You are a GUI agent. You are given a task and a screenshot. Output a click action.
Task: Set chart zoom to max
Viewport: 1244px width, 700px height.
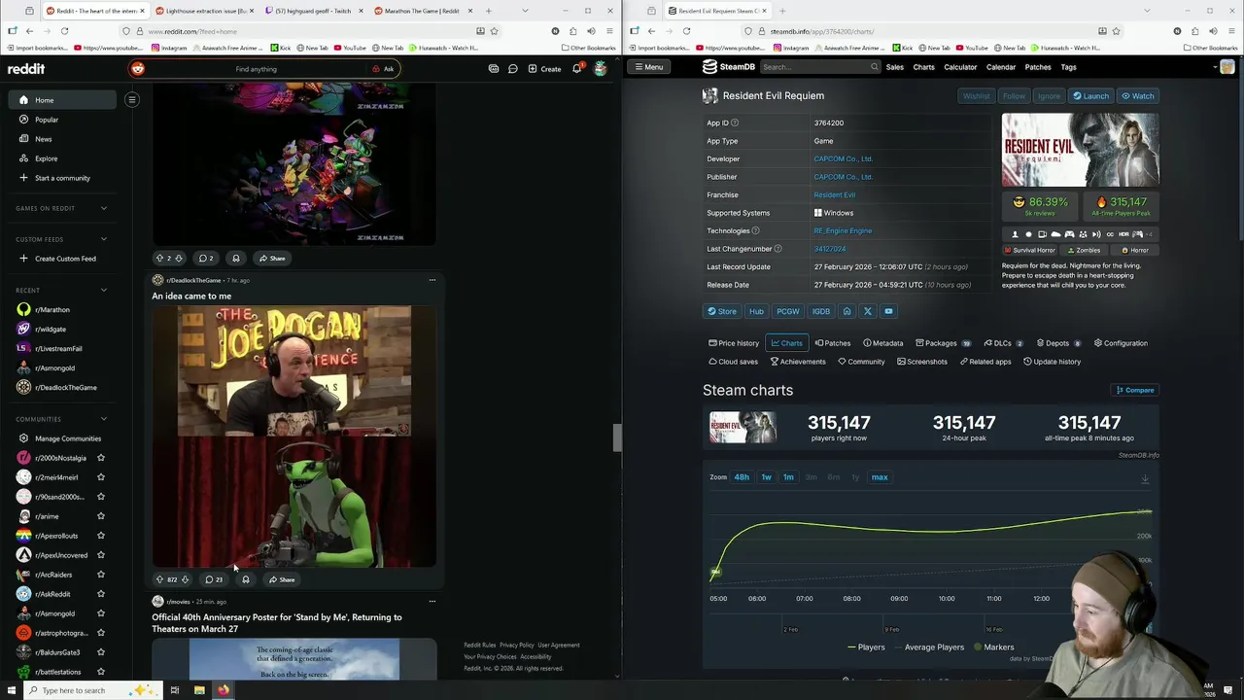(x=880, y=477)
